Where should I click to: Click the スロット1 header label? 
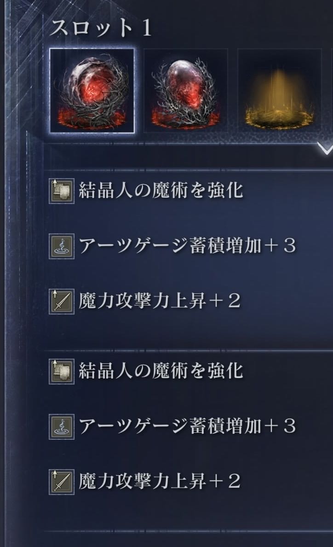(101, 28)
